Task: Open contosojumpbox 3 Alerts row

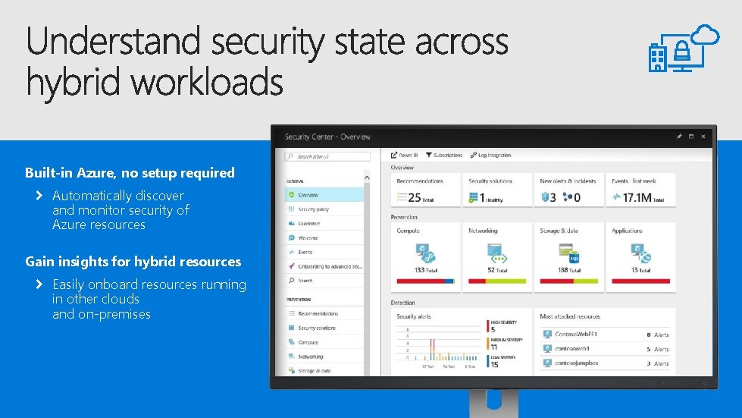Action: [606, 363]
